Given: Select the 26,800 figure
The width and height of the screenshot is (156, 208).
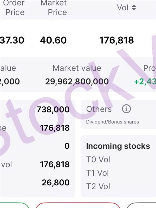Looking at the screenshot, I should click(x=56, y=183).
